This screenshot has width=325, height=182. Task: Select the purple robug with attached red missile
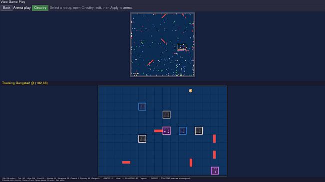(x=166, y=131)
